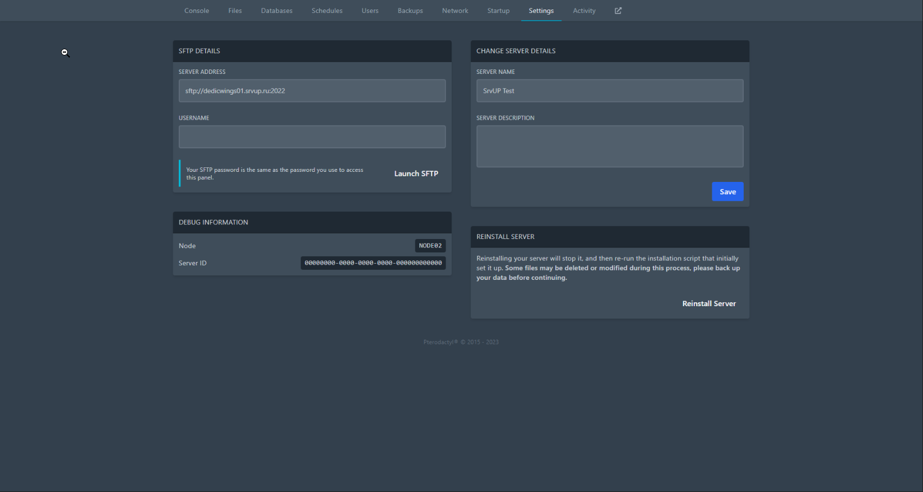Click the Server Address field
This screenshot has height=492, width=923.
[312, 91]
